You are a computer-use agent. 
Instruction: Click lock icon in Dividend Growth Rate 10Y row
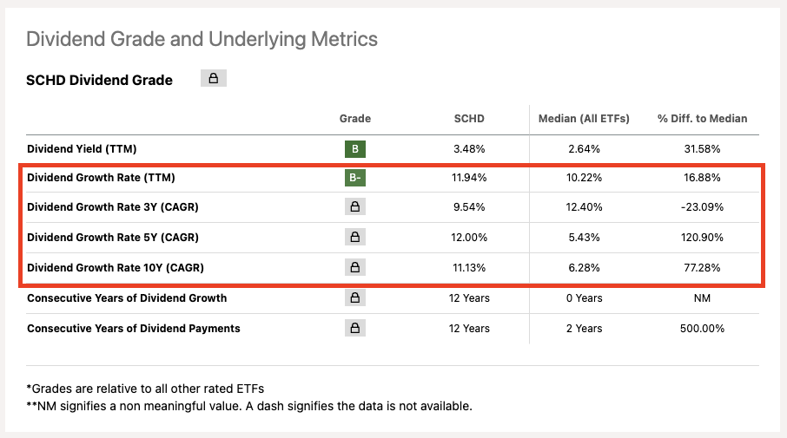[x=355, y=267]
